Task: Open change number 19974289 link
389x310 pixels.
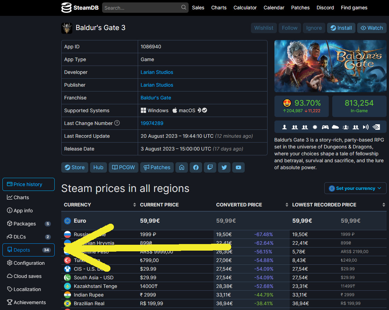Action: (152, 123)
